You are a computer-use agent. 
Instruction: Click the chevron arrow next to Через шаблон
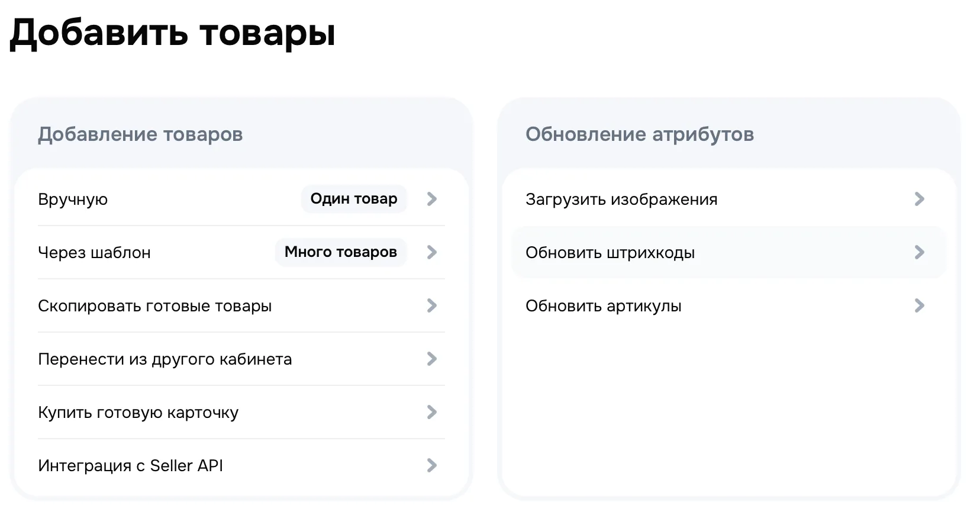click(x=432, y=252)
